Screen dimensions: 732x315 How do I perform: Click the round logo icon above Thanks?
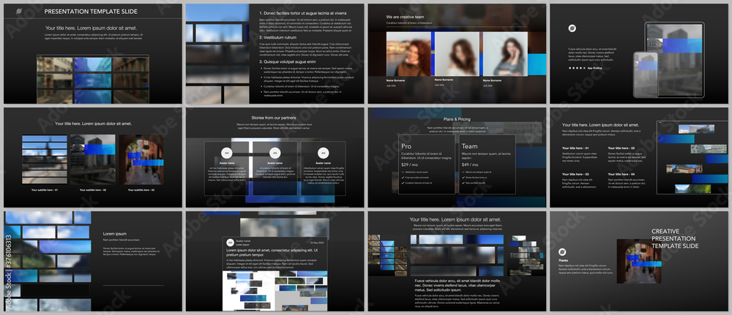click(x=562, y=251)
